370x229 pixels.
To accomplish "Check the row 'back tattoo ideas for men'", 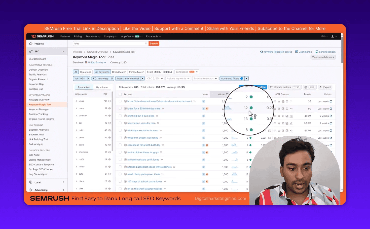I will click(120, 123).
